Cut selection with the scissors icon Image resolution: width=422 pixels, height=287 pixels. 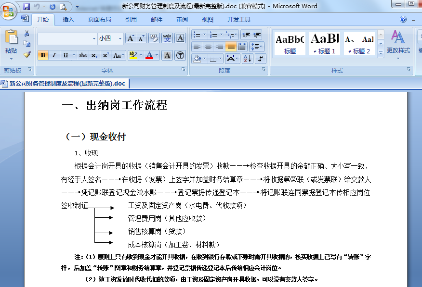click(26, 34)
